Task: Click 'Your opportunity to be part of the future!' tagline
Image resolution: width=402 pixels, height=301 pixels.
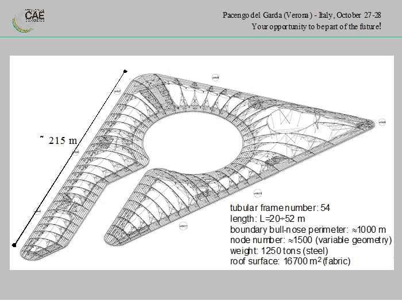Action: point(316,26)
